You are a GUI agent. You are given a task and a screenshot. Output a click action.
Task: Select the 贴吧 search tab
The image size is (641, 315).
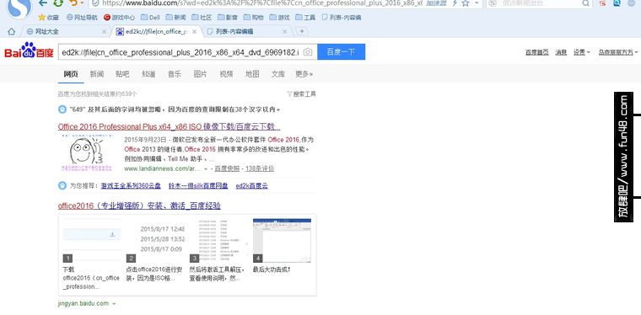point(122,74)
